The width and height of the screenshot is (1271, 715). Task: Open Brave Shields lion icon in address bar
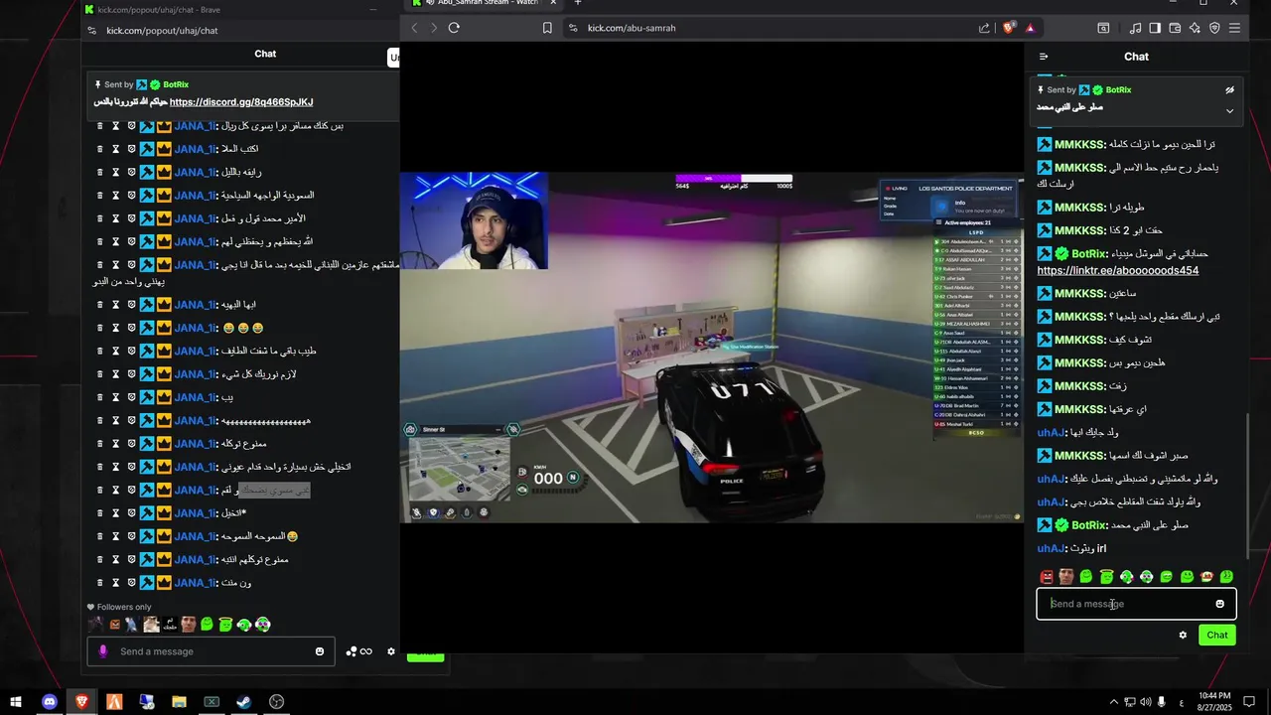1010,28
